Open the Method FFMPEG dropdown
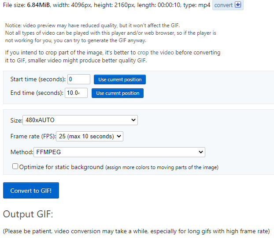This screenshot has height=238, width=274. [x=119, y=152]
